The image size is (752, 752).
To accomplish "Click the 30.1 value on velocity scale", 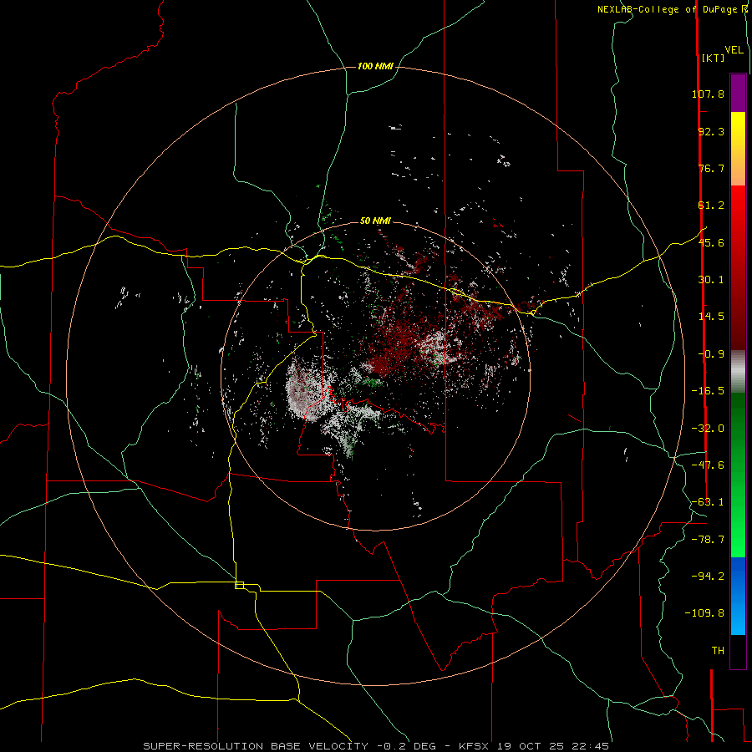I will [x=711, y=280].
